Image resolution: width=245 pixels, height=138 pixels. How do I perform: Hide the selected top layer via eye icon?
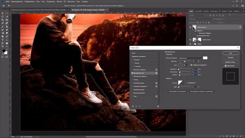[190, 27]
